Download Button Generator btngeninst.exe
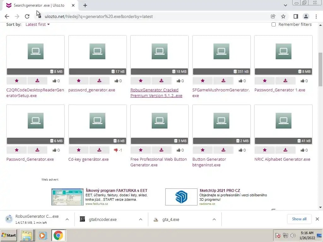This screenshot has height=242, width=323. [x=223, y=150]
